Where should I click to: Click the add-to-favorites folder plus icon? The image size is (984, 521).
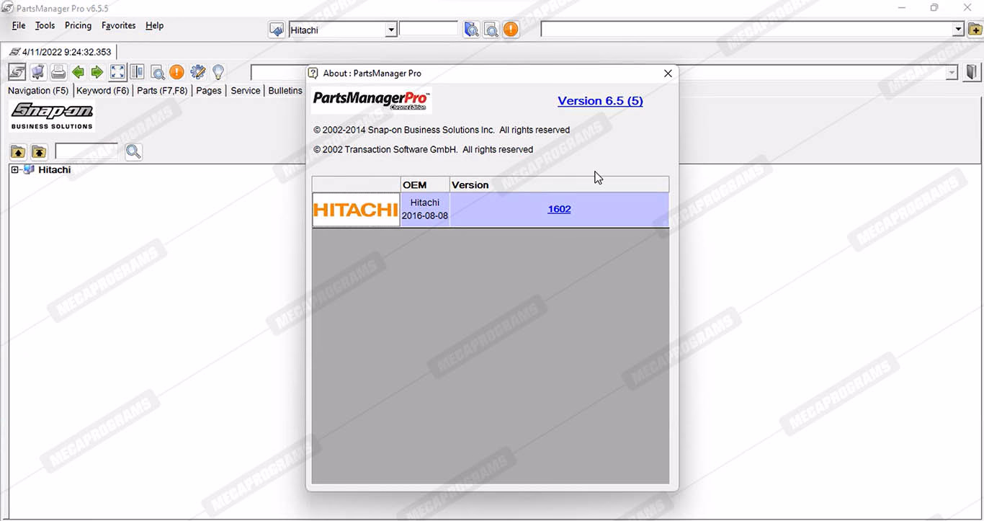[x=975, y=30]
